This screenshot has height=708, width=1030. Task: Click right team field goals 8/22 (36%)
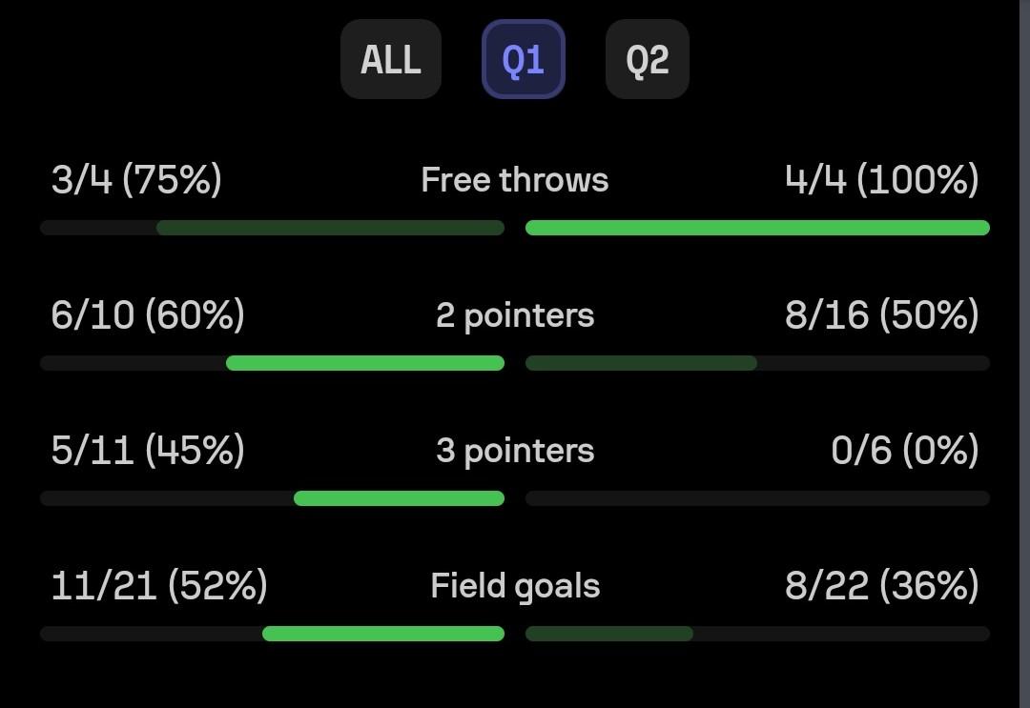click(881, 585)
